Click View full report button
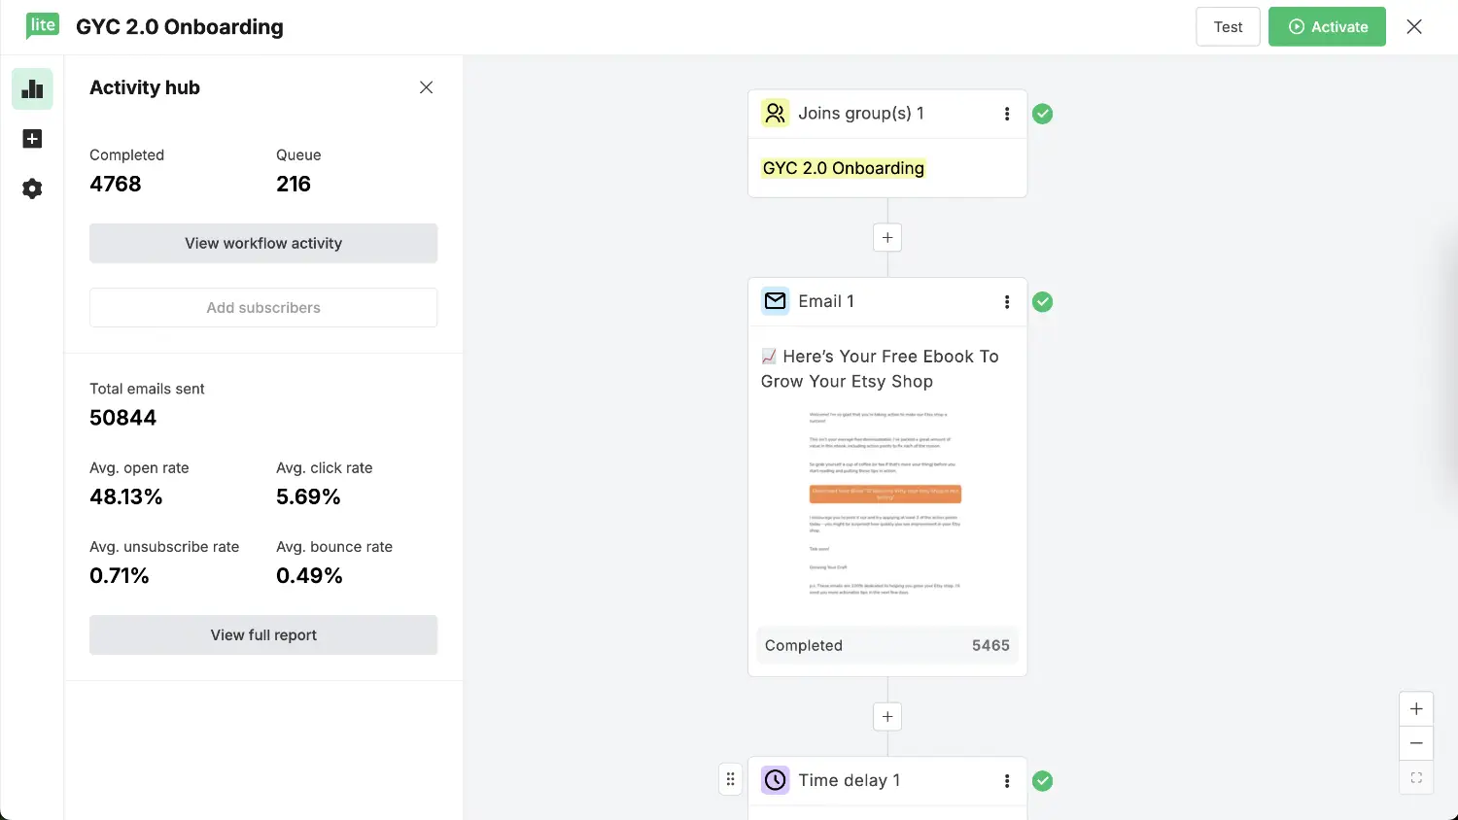The height and width of the screenshot is (820, 1458). [263, 635]
